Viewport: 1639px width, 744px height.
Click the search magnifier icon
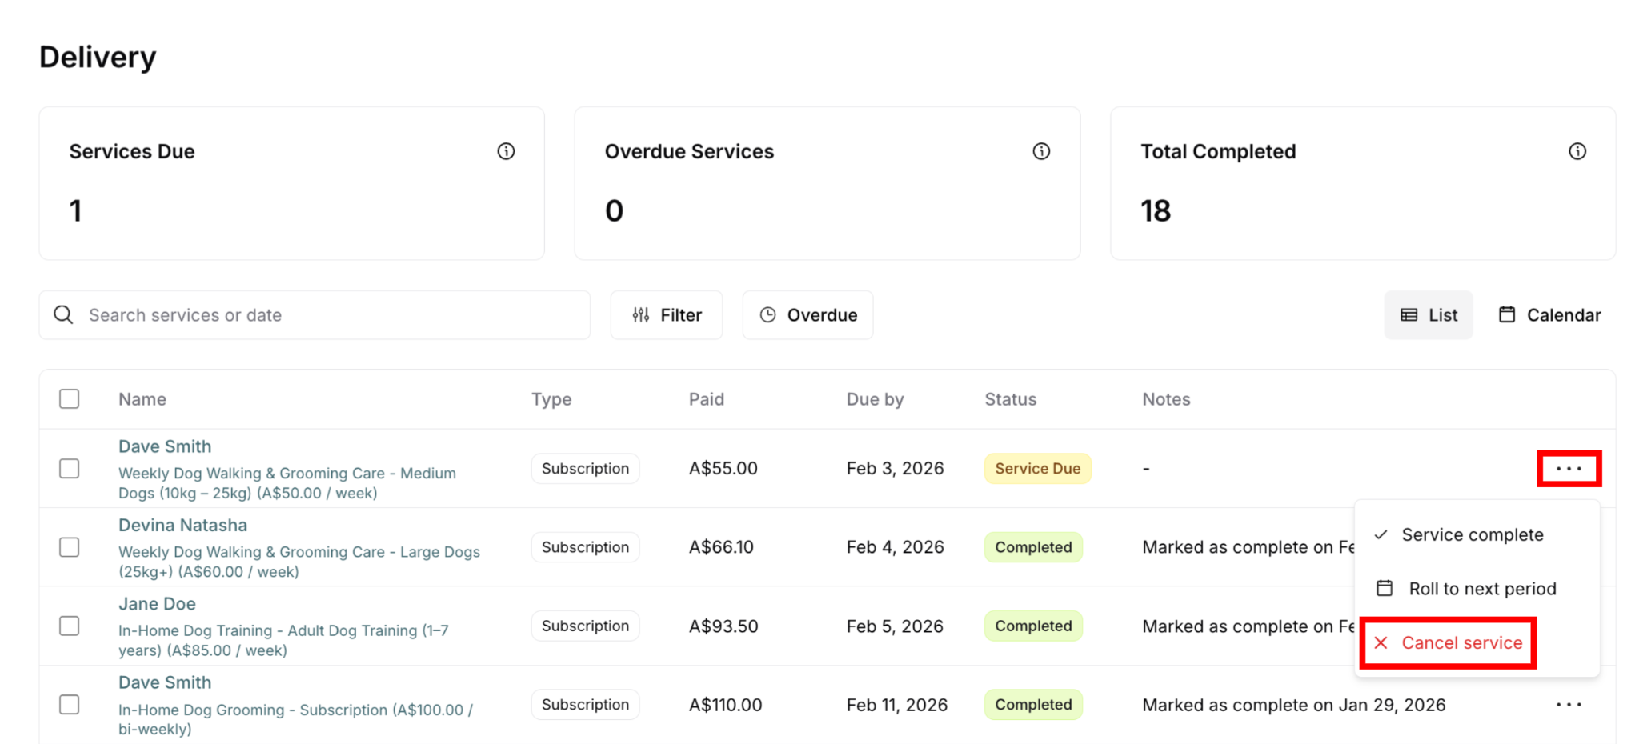[63, 315]
